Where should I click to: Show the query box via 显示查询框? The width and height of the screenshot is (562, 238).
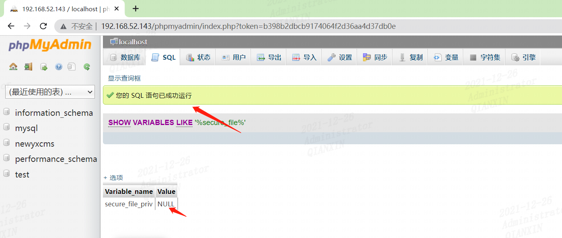[x=124, y=78]
